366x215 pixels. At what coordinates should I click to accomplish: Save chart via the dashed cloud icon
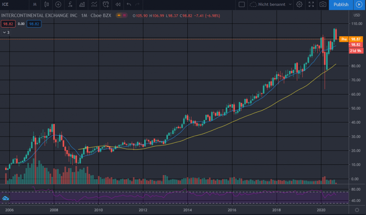click(253, 4)
